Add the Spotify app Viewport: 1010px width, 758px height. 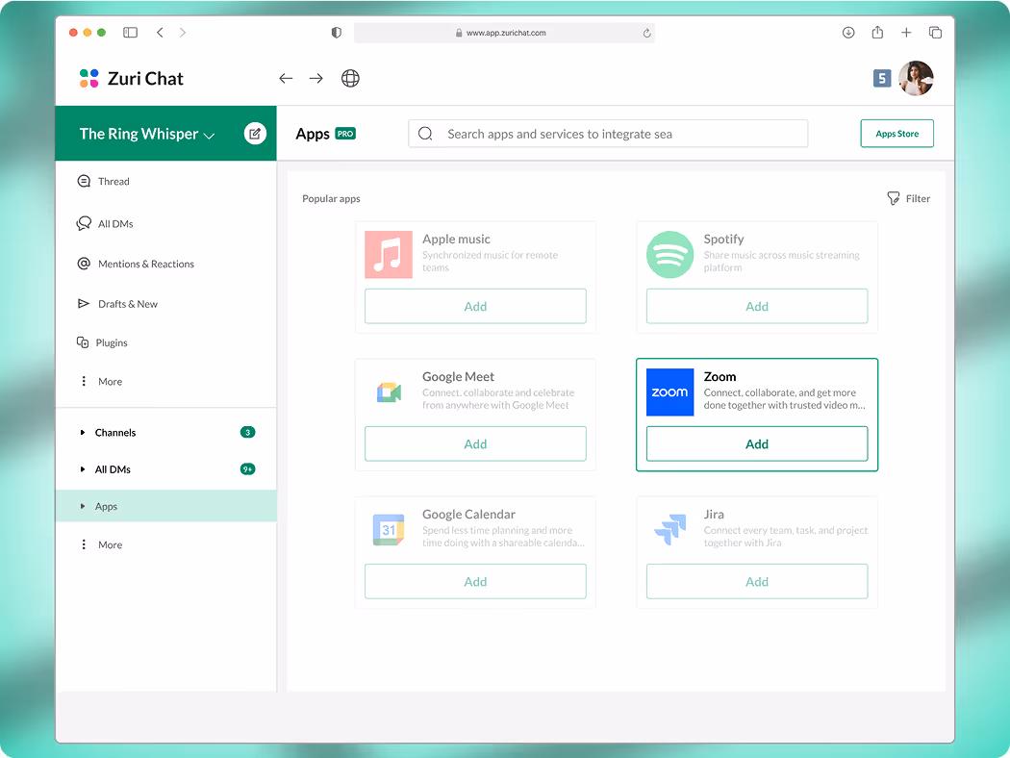pyautogui.click(x=757, y=307)
